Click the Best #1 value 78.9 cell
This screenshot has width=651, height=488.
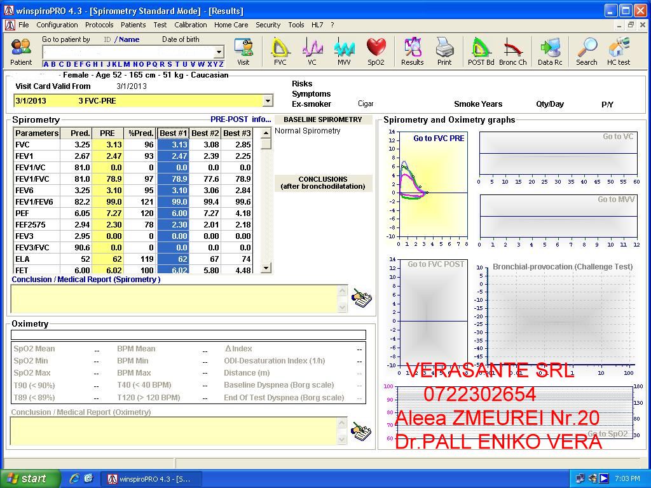[173, 179]
